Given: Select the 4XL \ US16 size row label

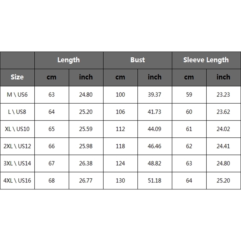Looking at the screenshot, I should pos(17,180).
